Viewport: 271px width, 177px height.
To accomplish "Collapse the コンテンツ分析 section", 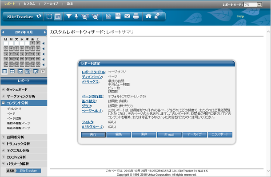I will [3, 103].
